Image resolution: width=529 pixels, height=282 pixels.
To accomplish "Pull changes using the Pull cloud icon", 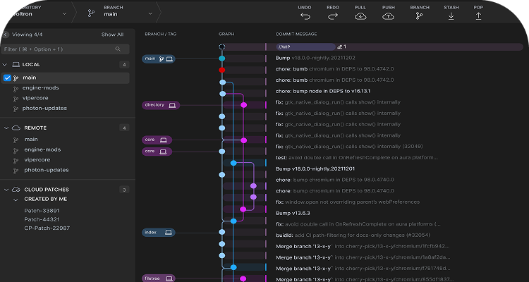I will [360, 16].
